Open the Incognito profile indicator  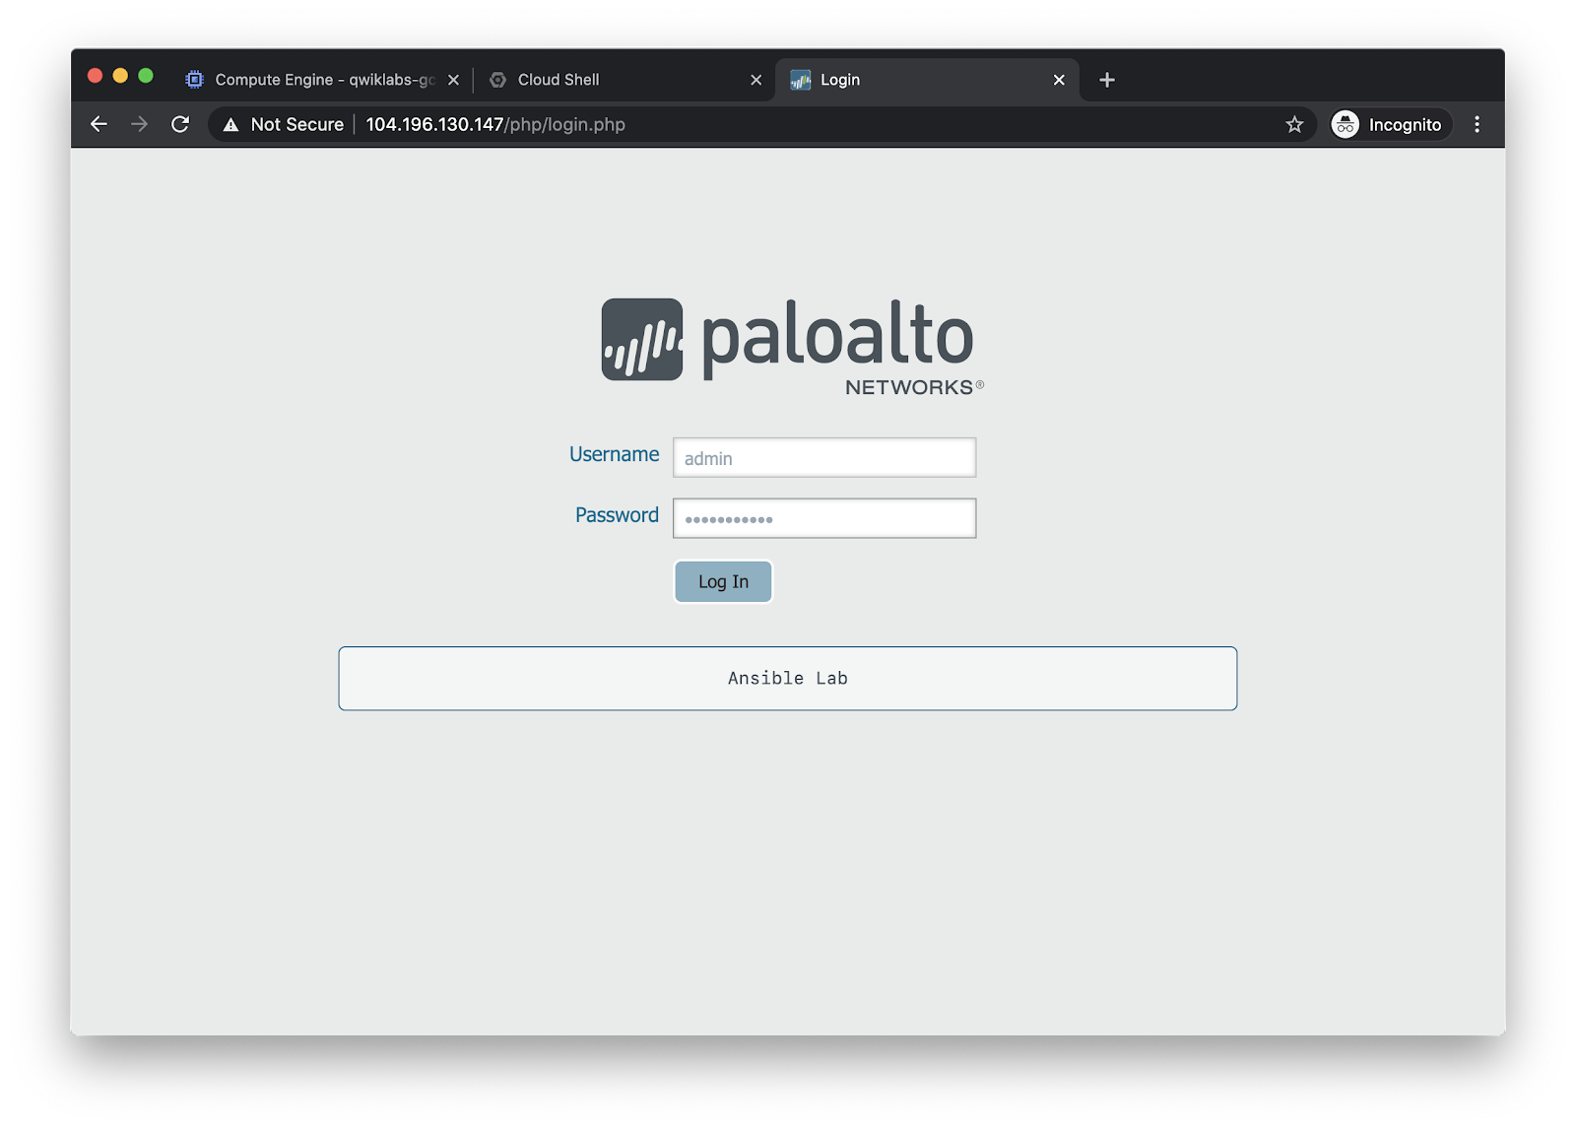(x=1391, y=124)
